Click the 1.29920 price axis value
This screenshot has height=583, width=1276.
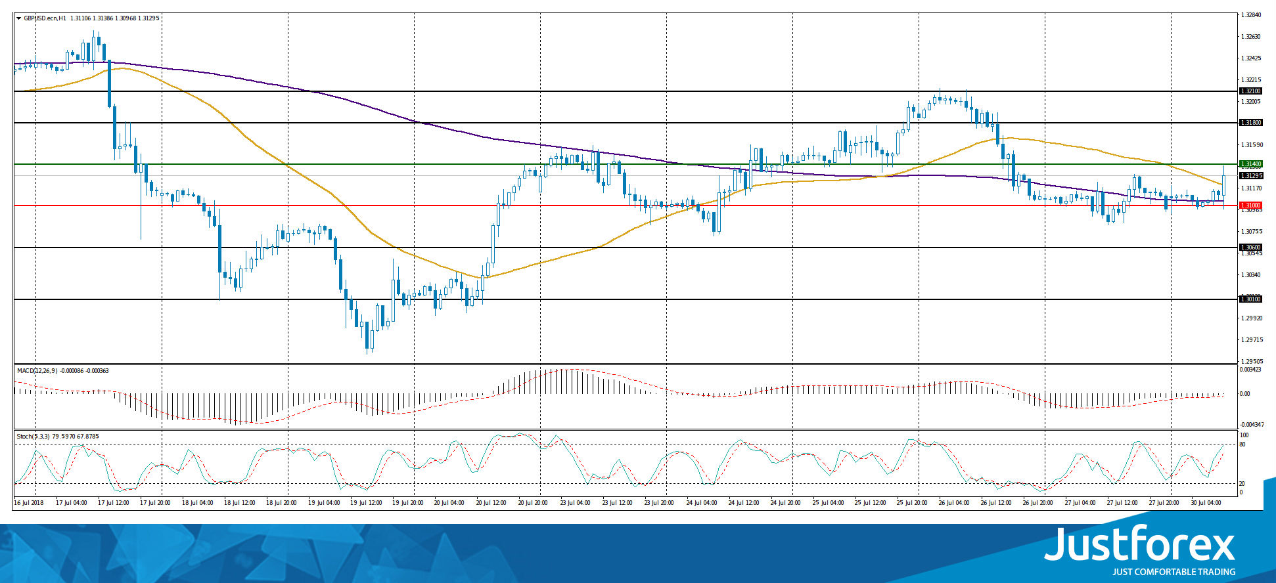tap(1250, 318)
